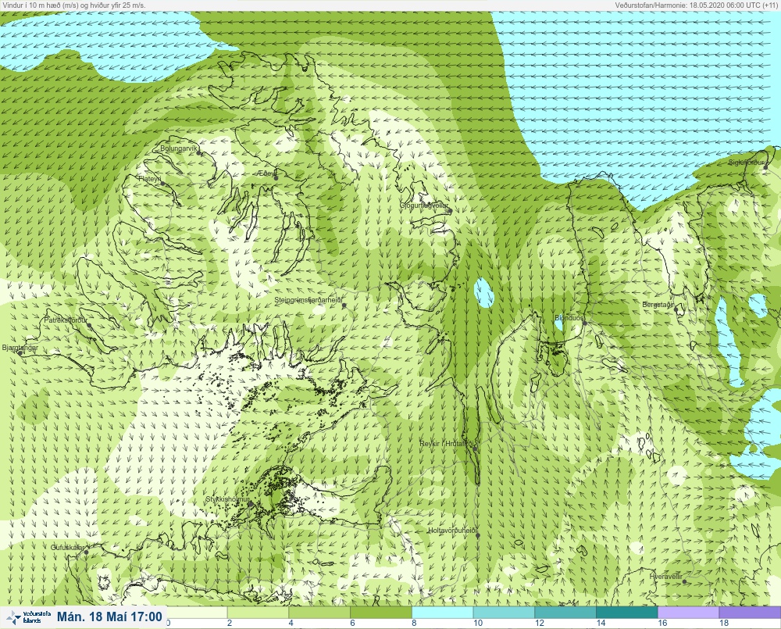Click the station dot marker for Æðey

tap(276, 178)
